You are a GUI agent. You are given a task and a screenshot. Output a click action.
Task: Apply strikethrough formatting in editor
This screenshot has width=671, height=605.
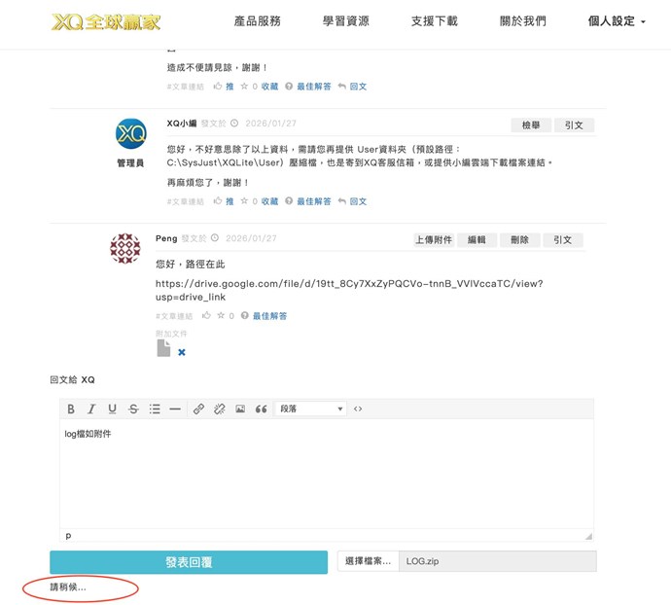coord(133,409)
